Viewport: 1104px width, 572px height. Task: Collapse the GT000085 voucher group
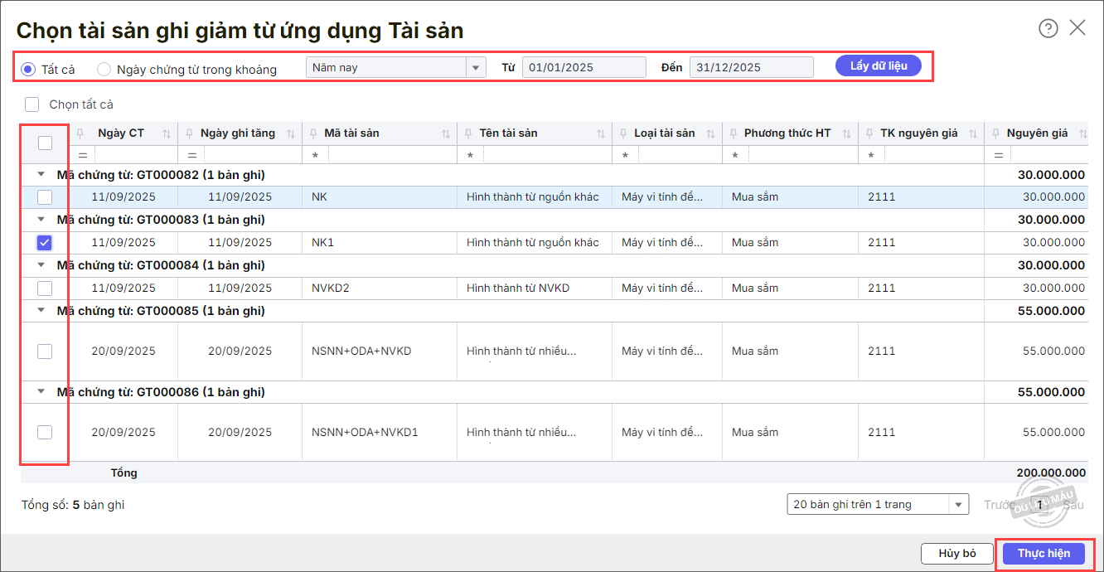(41, 311)
